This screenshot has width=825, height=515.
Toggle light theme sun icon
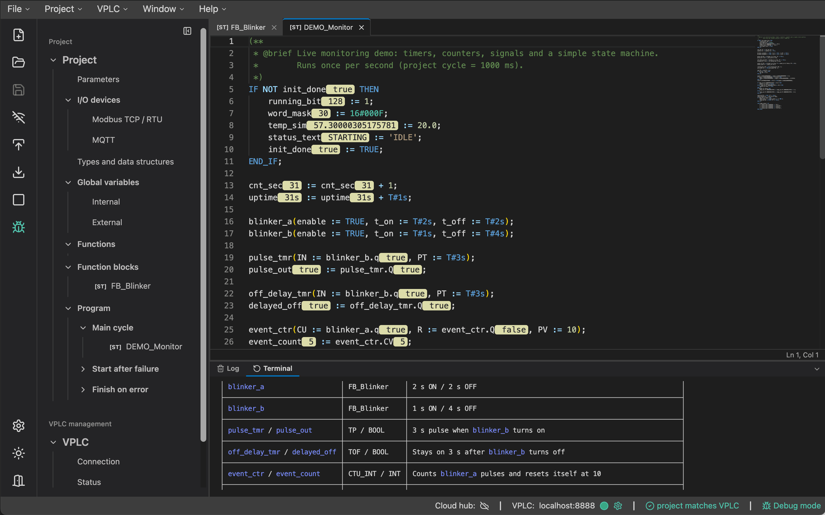pyautogui.click(x=18, y=453)
